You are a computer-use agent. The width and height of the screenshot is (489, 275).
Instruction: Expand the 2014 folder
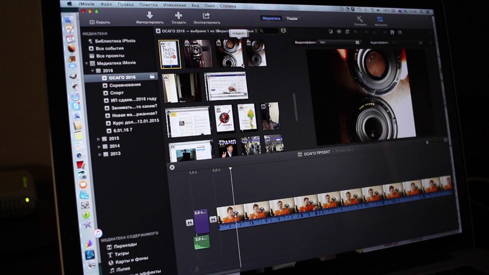click(x=99, y=146)
